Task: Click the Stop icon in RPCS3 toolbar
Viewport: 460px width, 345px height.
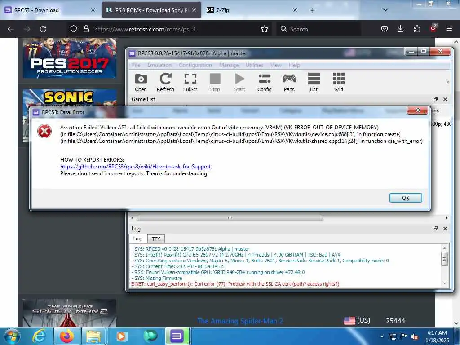Action: [215, 83]
